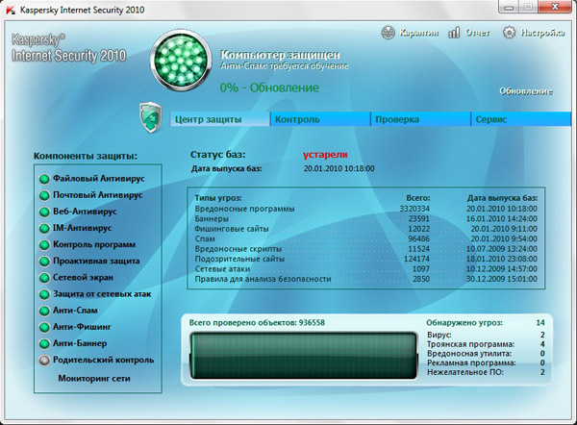Click the Рекламная программа: row

point(486,362)
